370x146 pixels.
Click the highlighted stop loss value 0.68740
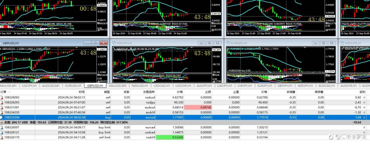(199, 107)
